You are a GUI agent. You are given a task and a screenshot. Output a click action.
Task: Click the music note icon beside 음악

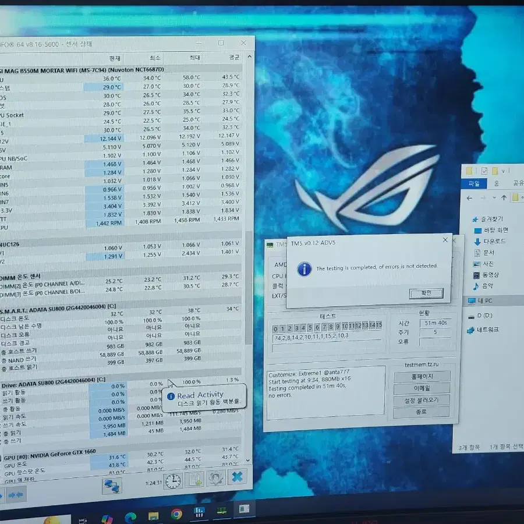coord(476,286)
